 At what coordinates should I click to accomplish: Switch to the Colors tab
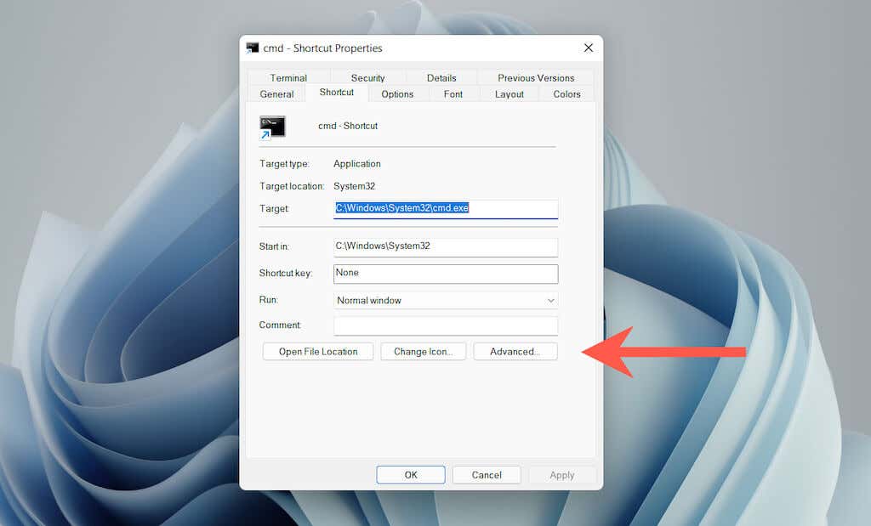coord(566,93)
